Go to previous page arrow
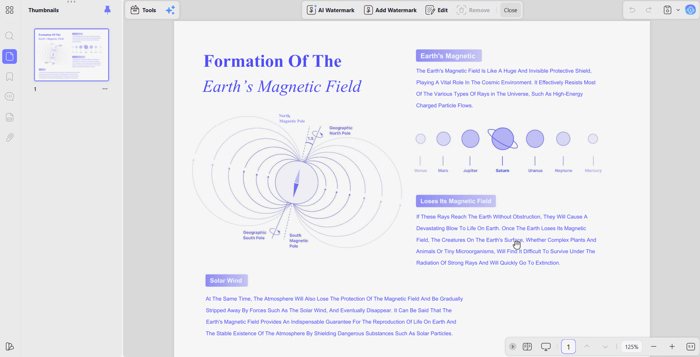The height and width of the screenshot is (357, 700). click(x=587, y=346)
